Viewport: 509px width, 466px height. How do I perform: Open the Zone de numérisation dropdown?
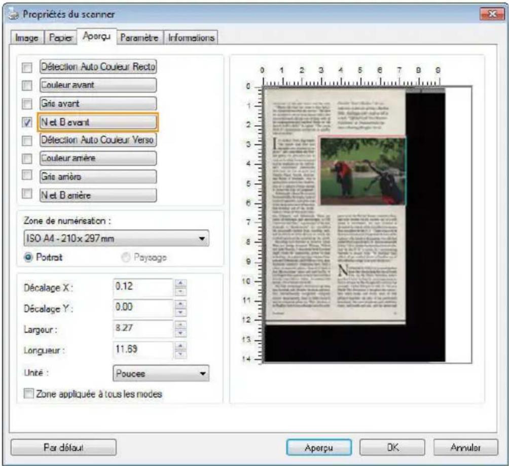pos(116,239)
